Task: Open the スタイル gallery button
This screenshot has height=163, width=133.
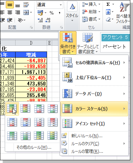Action: (x=72, y=12)
